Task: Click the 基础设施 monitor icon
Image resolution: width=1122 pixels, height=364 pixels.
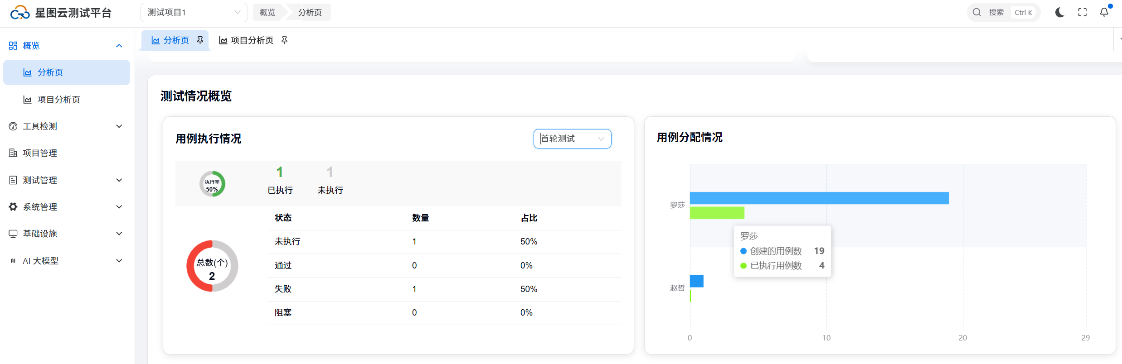Action: 13,234
